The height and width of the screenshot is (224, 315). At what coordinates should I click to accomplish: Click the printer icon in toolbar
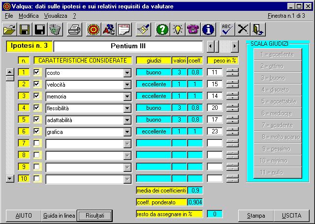(74, 29)
